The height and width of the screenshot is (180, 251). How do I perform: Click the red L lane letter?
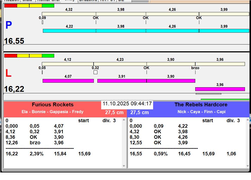click(8, 73)
